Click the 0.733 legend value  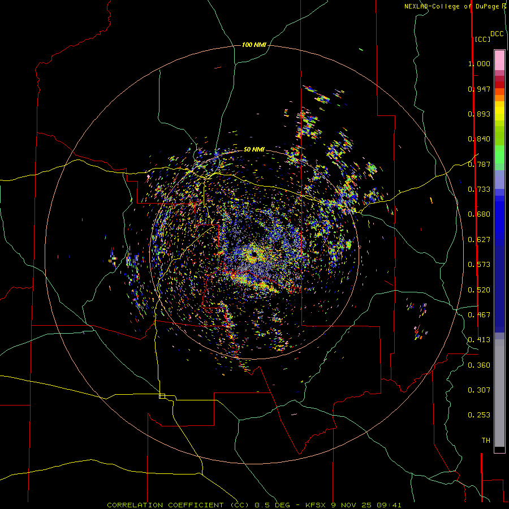[479, 189]
